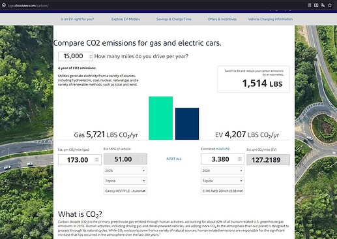The image size is (337, 239).
Task: Click the dark blue EV emissions bar
Action: [187, 123]
